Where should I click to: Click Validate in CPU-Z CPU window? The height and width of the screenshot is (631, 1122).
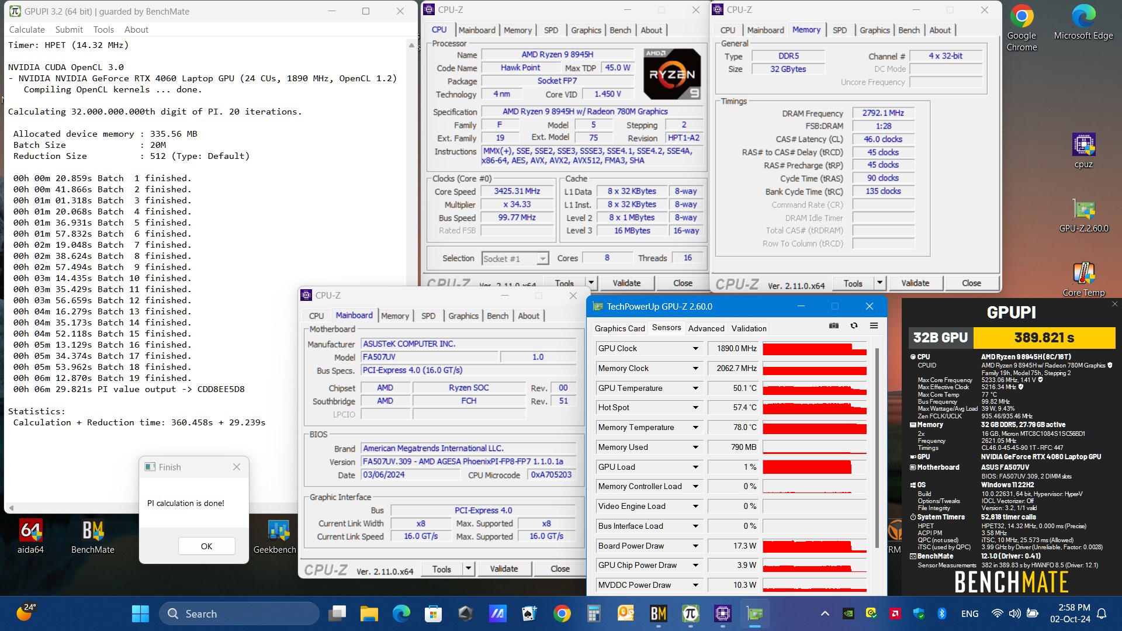pyautogui.click(x=626, y=283)
